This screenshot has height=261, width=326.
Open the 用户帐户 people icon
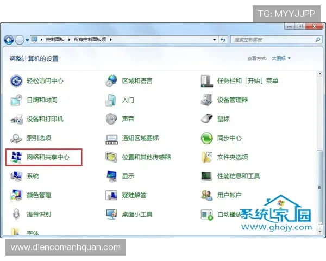click(207, 195)
